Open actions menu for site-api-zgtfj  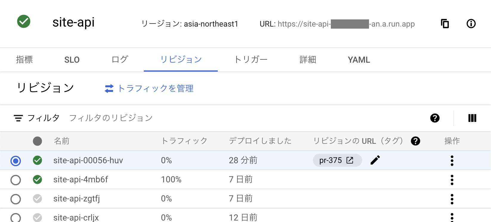452,198
